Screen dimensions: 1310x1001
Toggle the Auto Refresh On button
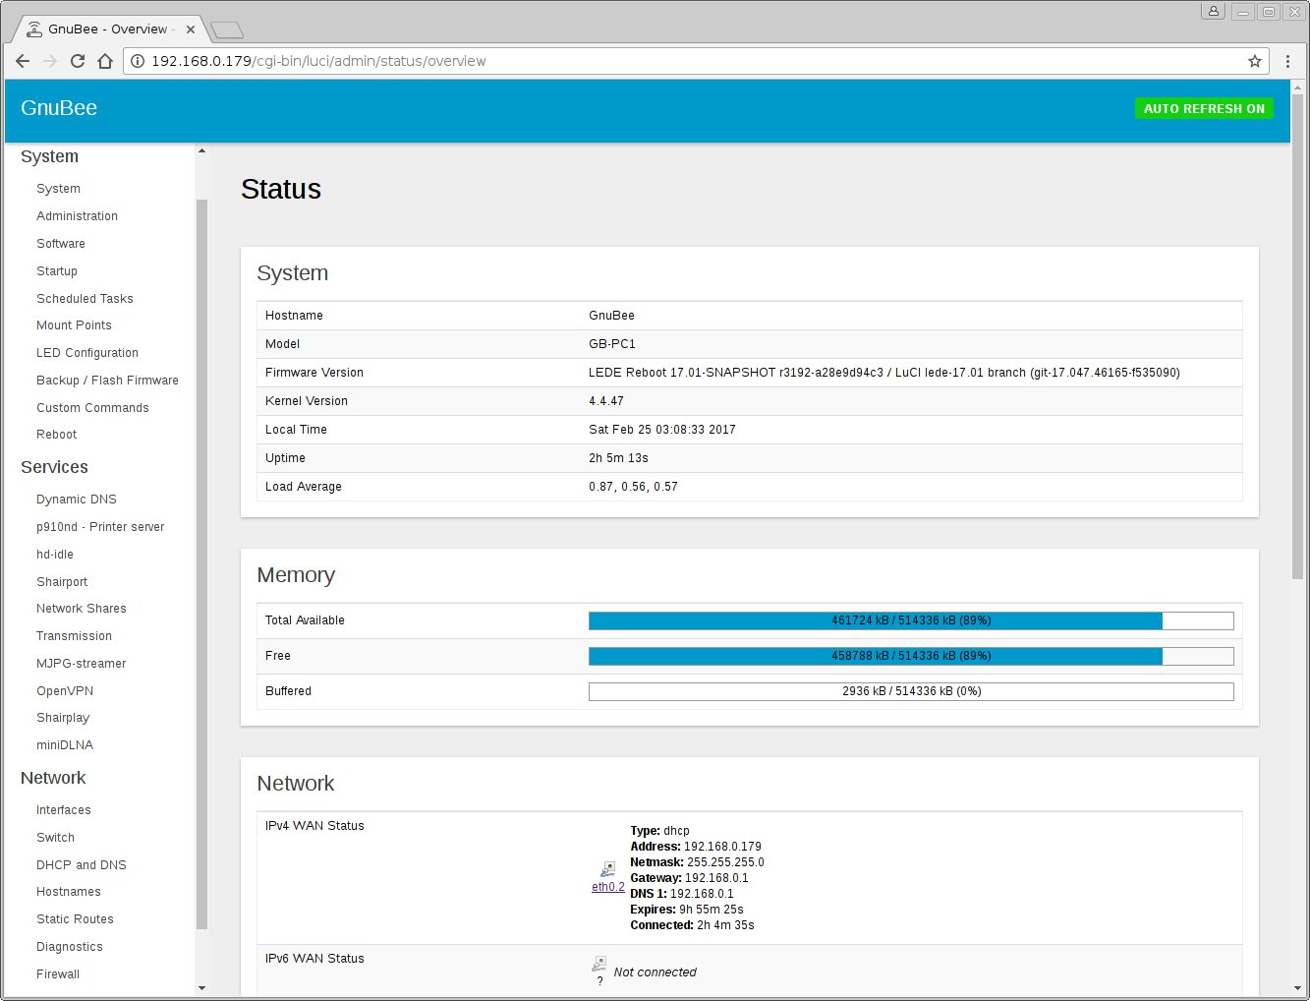point(1203,108)
